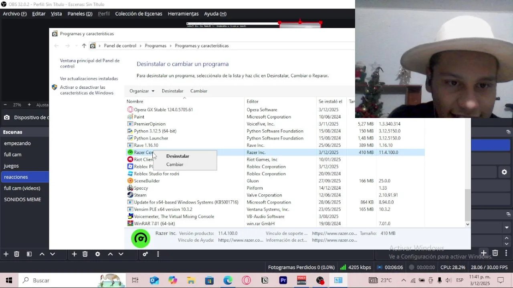Open Opera GX from taskbar
Viewport: 513px width, 288px height.
tap(246, 280)
